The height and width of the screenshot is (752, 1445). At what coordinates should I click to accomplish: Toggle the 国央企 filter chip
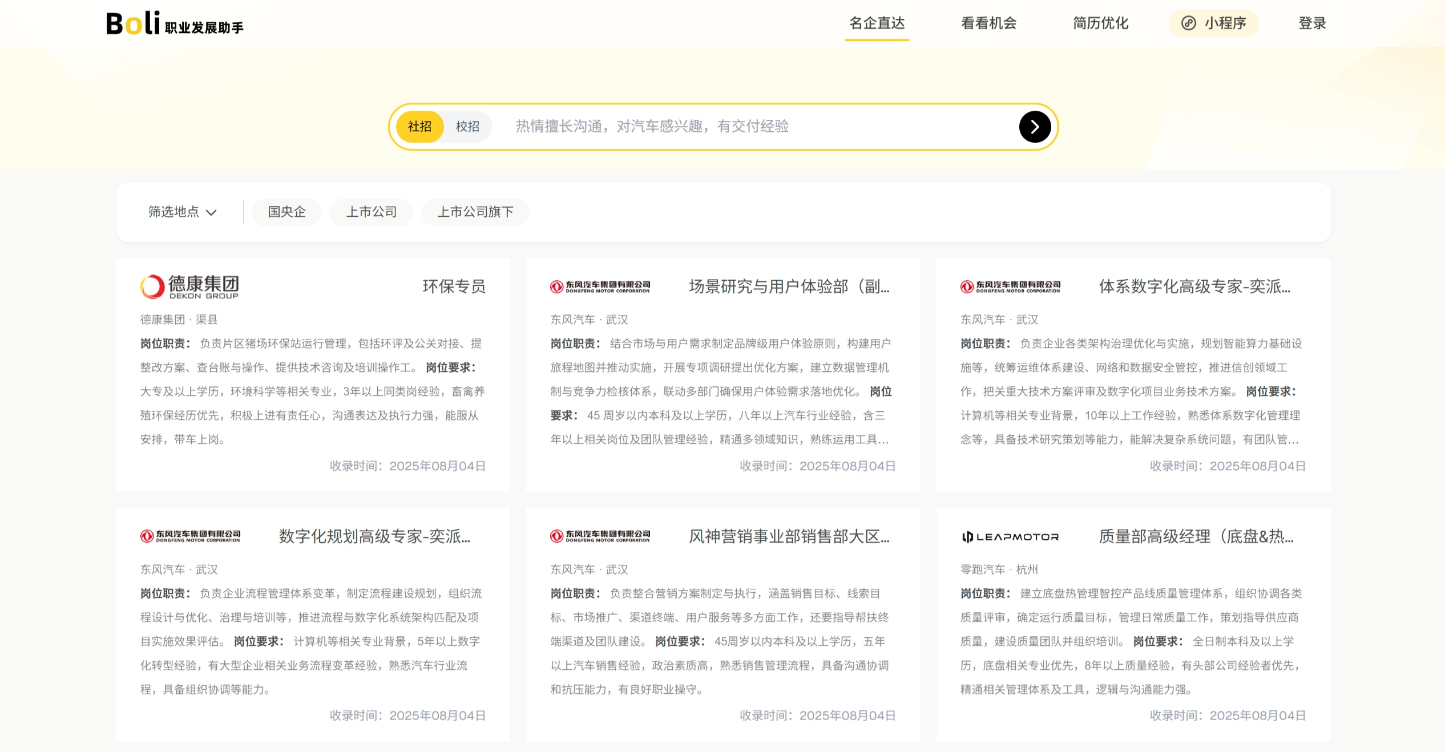coord(287,212)
